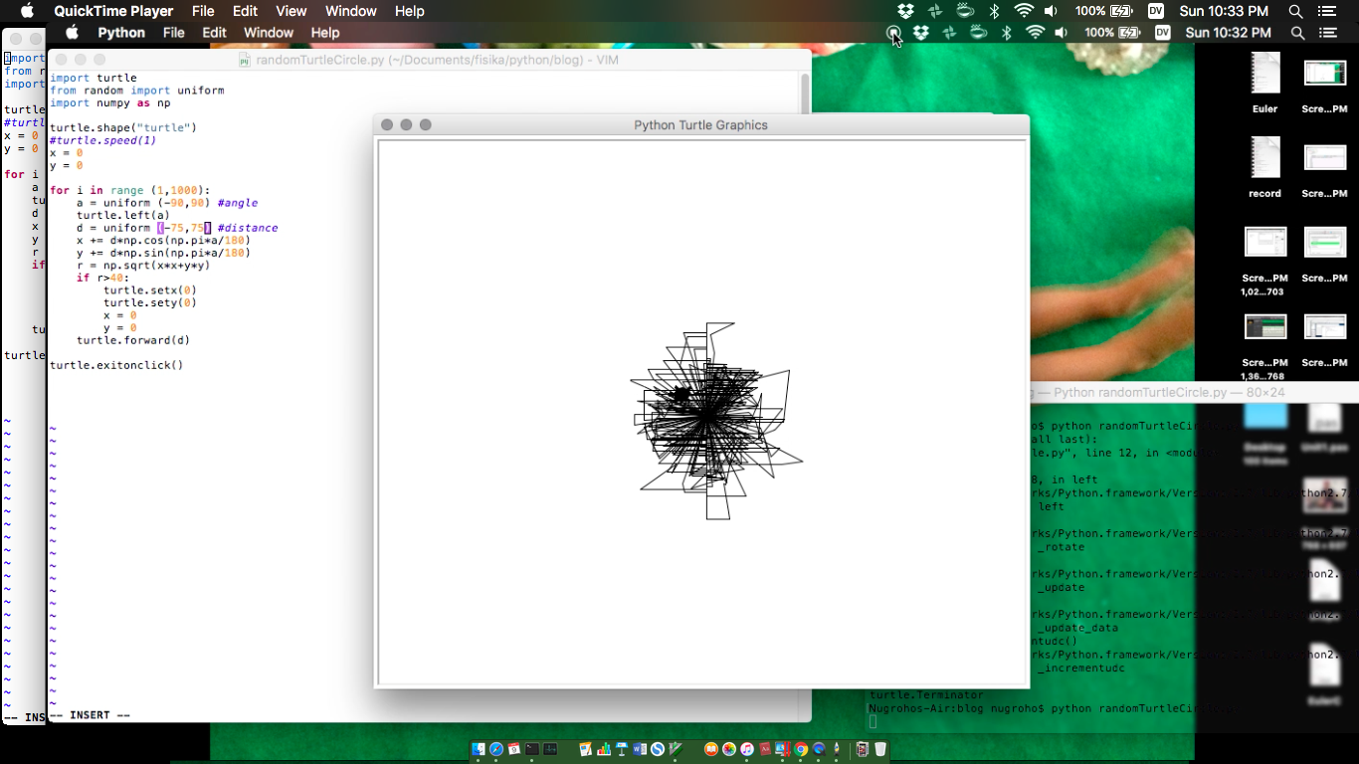Click the 'turtle.setx(0)' line in VIM

click(150, 290)
